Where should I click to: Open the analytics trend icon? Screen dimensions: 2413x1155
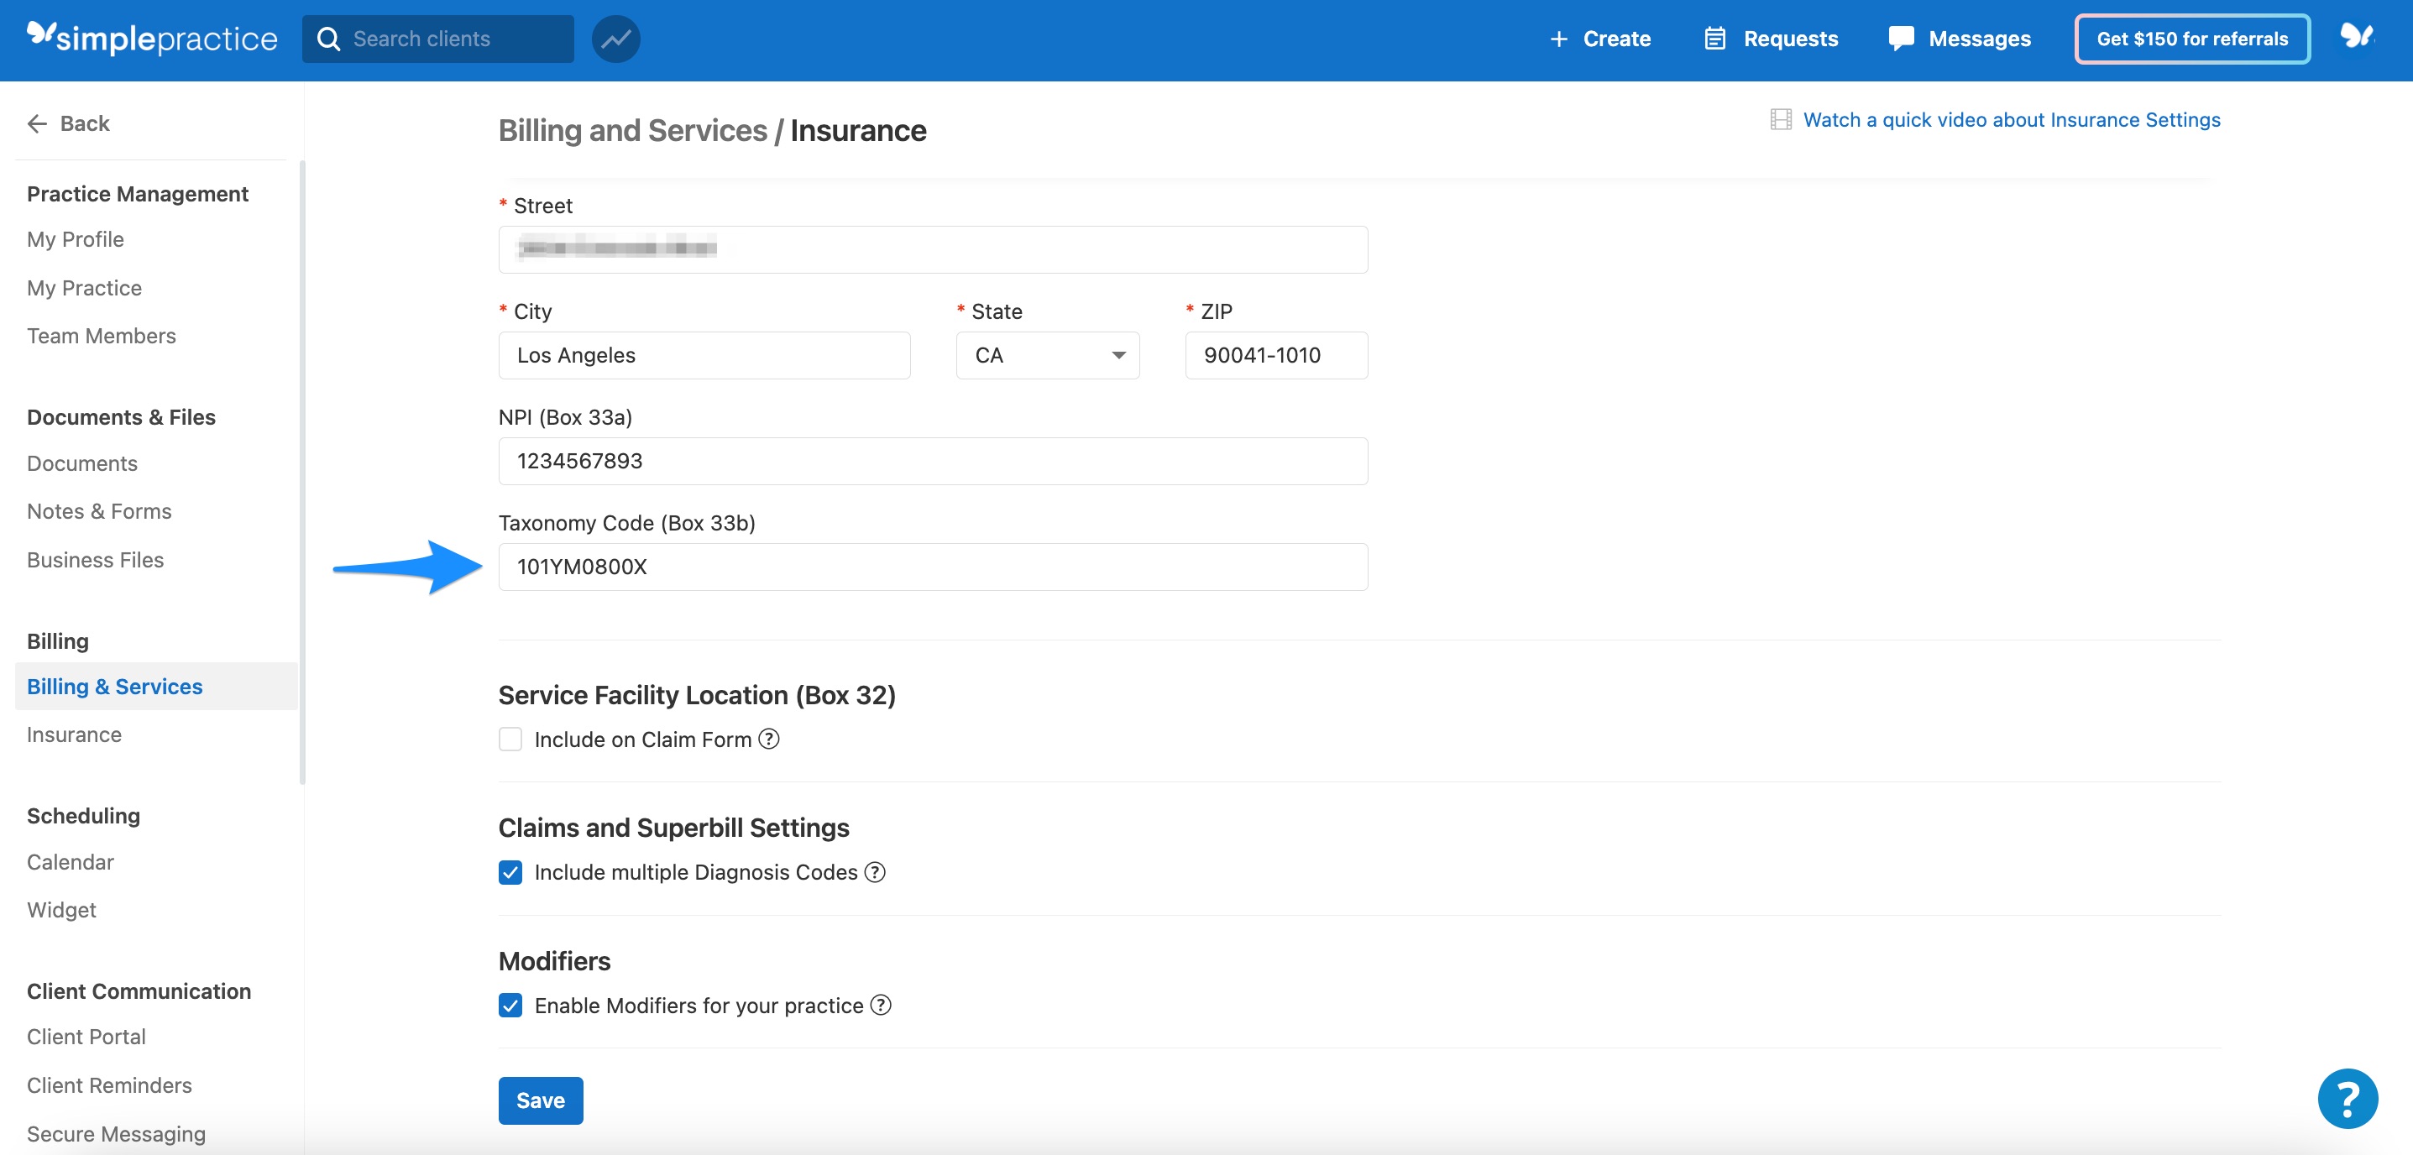pyautogui.click(x=615, y=39)
